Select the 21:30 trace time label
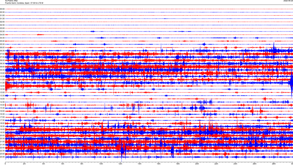 pyautogui.click(x=2, y=145)
